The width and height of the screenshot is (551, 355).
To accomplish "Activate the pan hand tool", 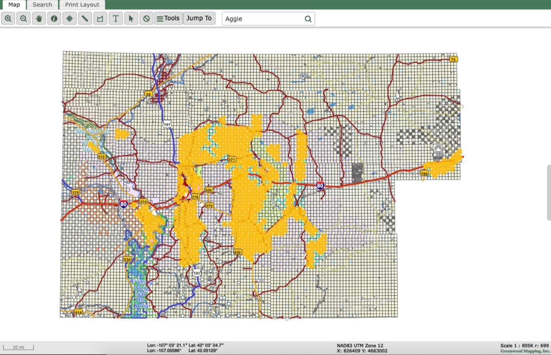I will click(x=39, y=19).
